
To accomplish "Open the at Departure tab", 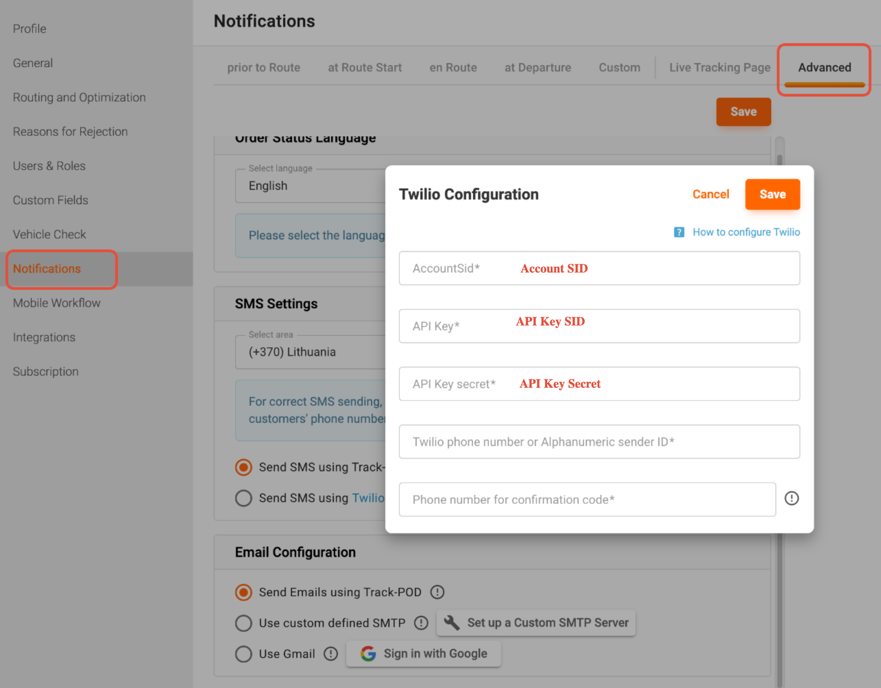I will (538, 68).
